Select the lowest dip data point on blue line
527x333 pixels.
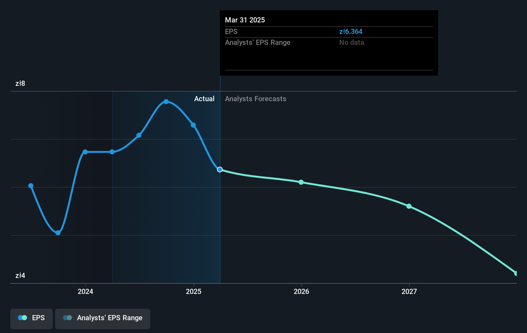tap(58, 233)
